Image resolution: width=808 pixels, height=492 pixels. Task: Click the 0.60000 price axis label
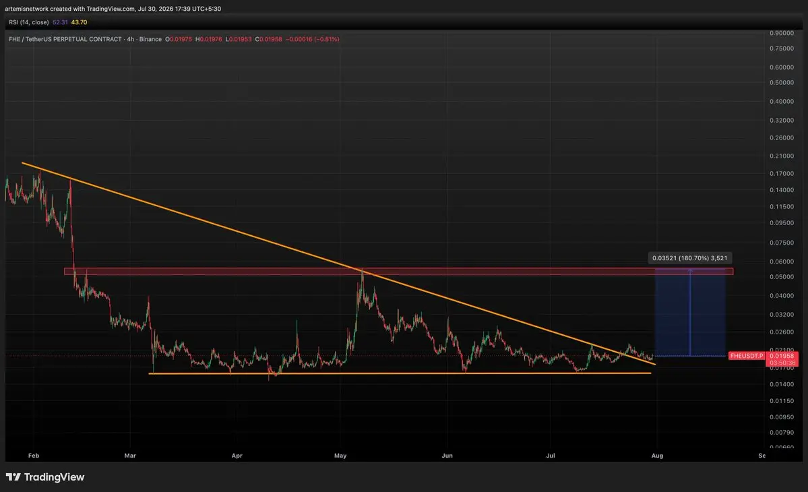[782, 67]
